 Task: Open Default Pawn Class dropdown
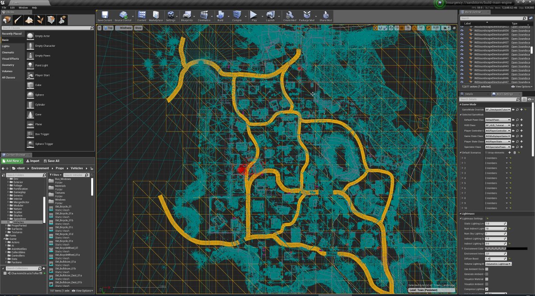click(498, 120)
